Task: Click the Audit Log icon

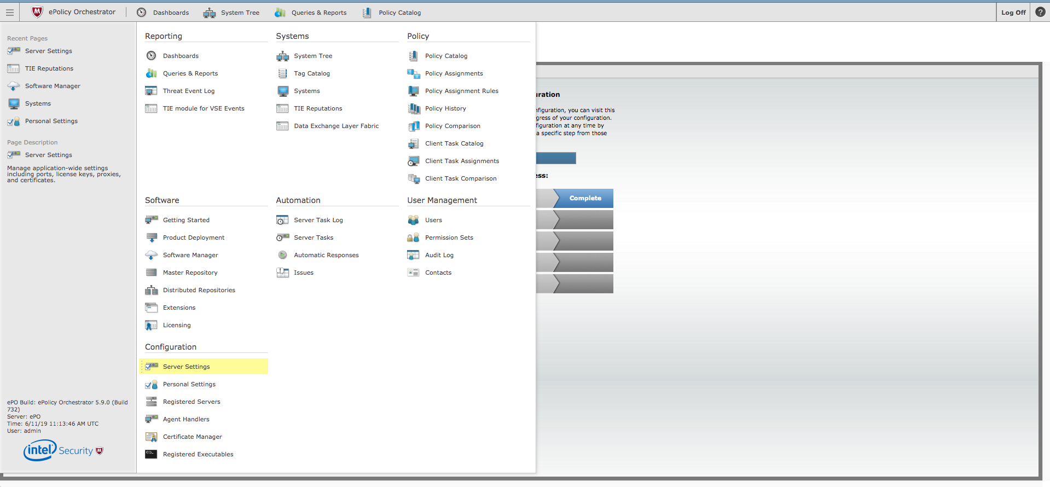Action: tap(414, 255)
